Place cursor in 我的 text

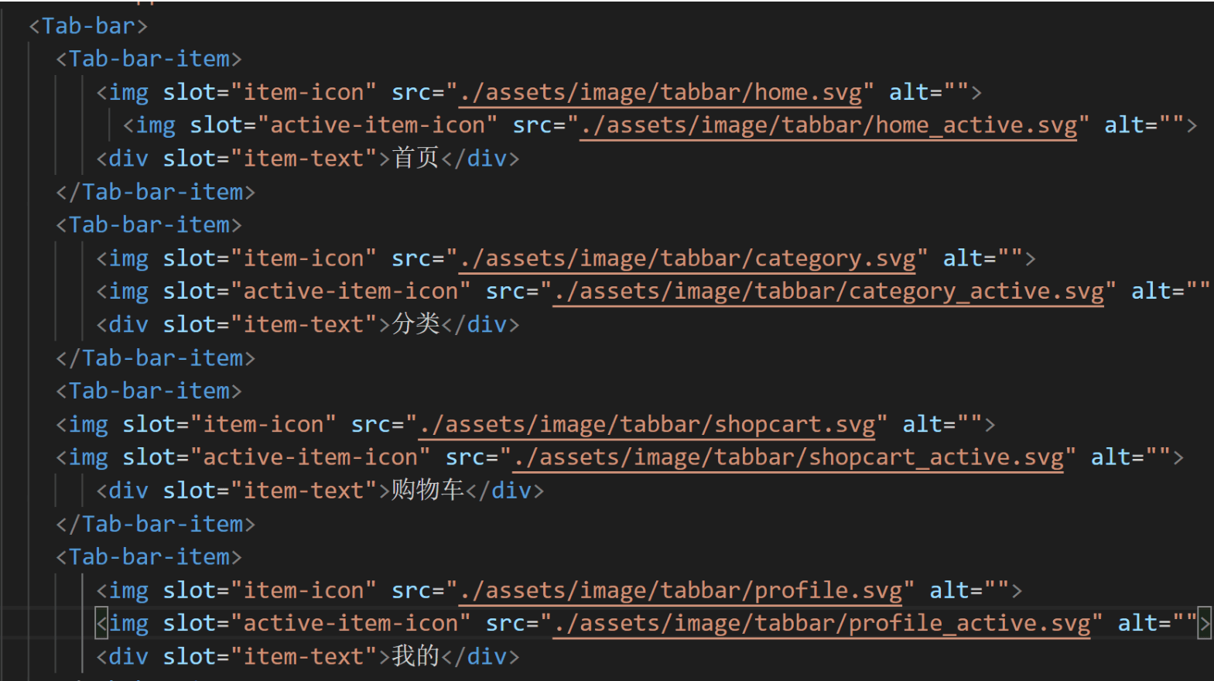coord(415,656)
